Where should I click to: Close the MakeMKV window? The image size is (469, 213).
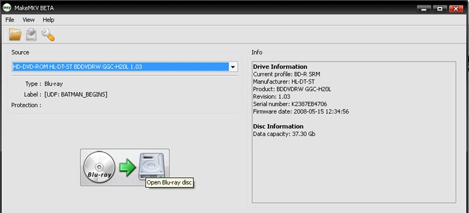point(456,9)
